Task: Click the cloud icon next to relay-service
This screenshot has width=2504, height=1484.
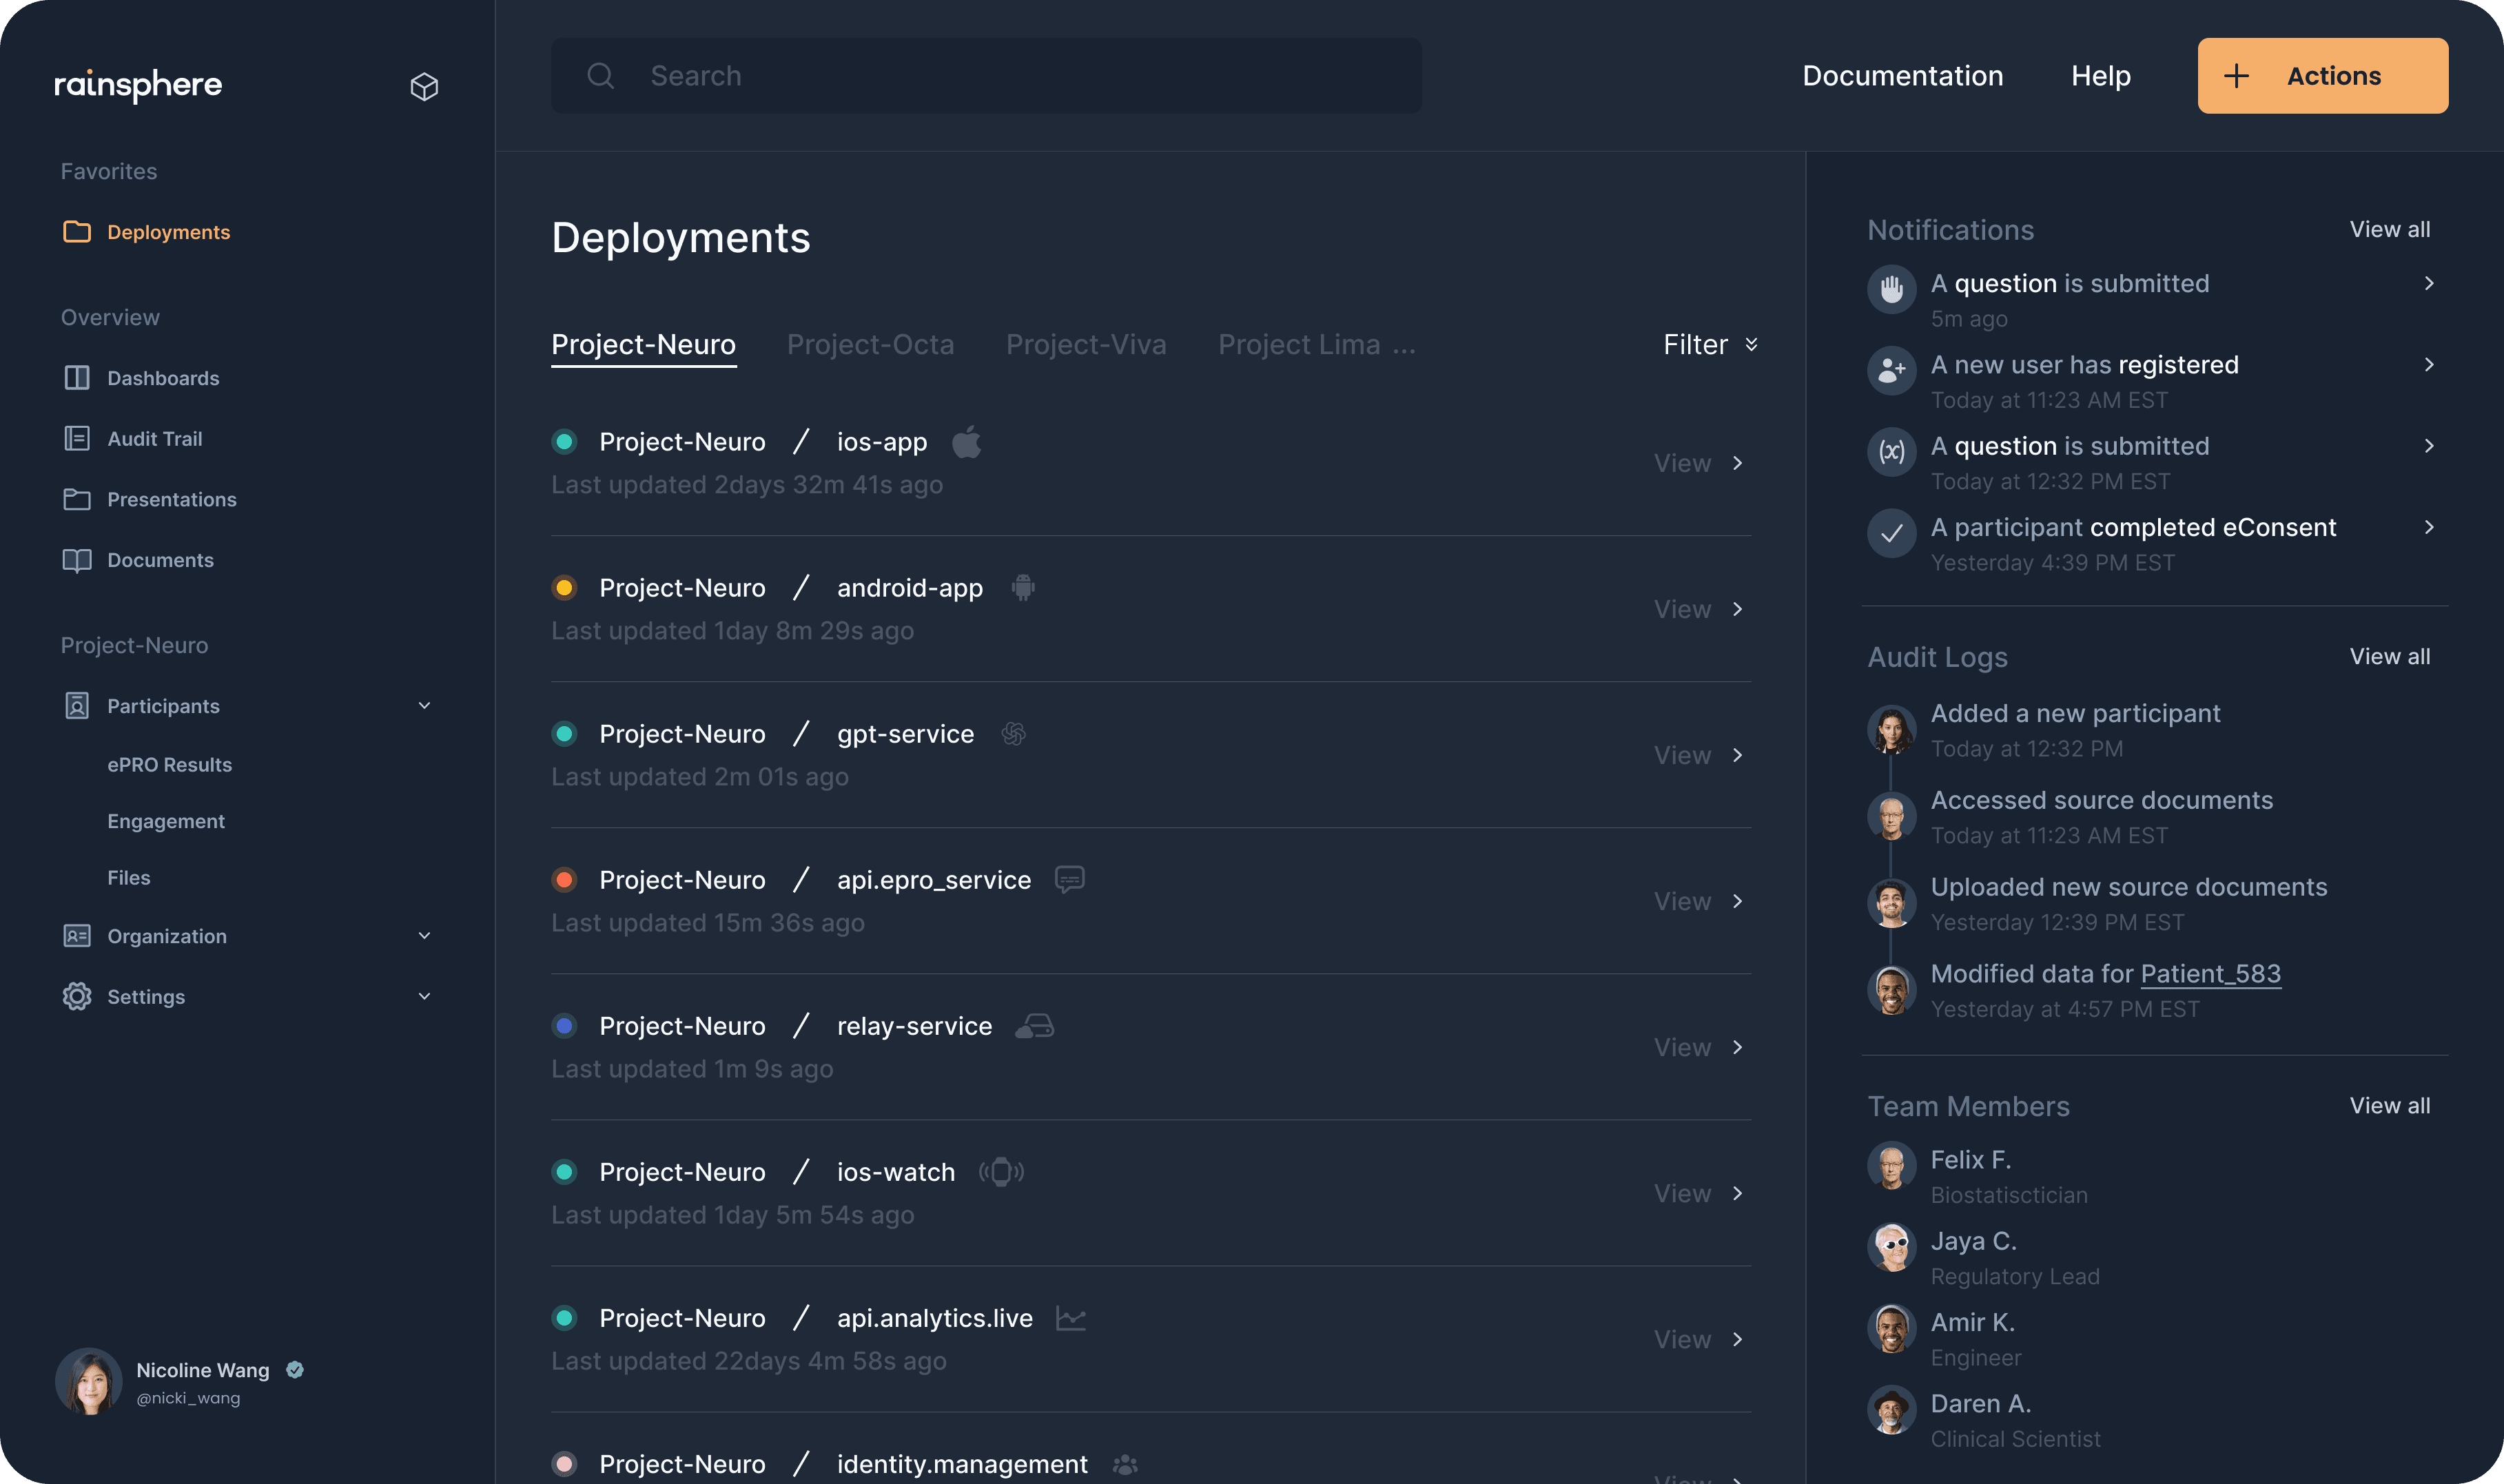Action: pos(1036,1025)
